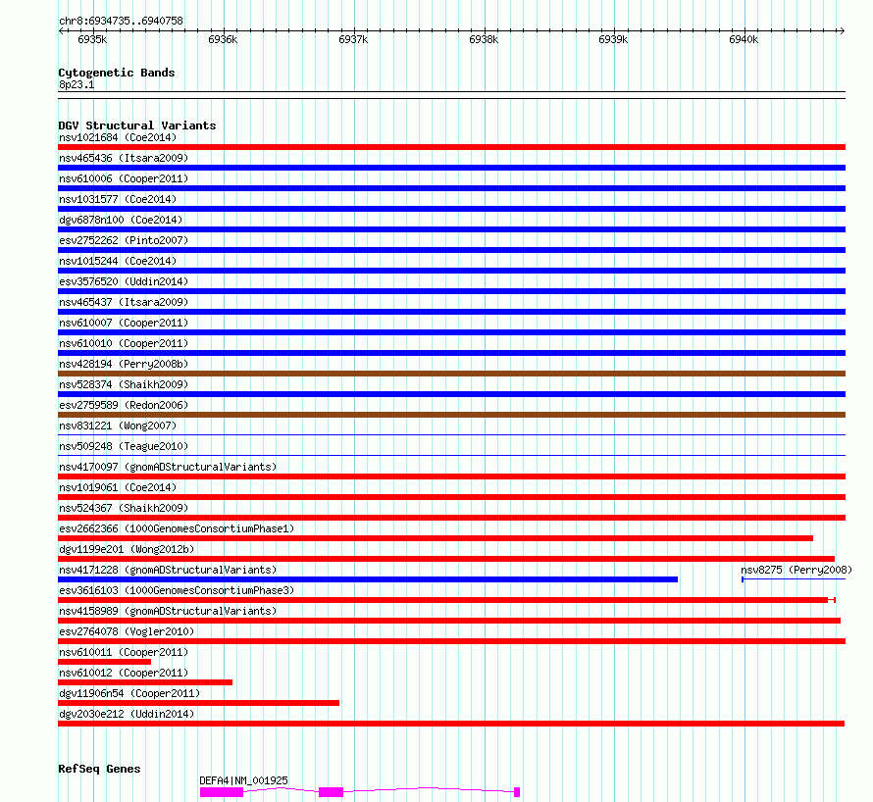This screenshot has width=873, height=802.
Task: Click the blue nsv4171228 gnomAD variant bar
Action: click(x=368, y=579)
